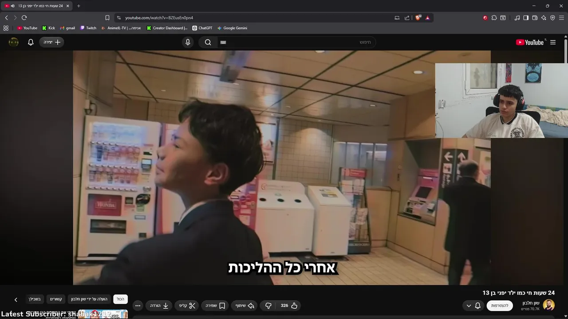Viewport: 568px width, 319px height.
Task: Open the three-dot more actions menu
Action: (138, 306)
